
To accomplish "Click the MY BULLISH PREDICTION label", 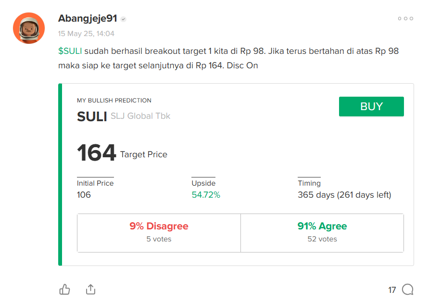I will [x=114, y=101].
